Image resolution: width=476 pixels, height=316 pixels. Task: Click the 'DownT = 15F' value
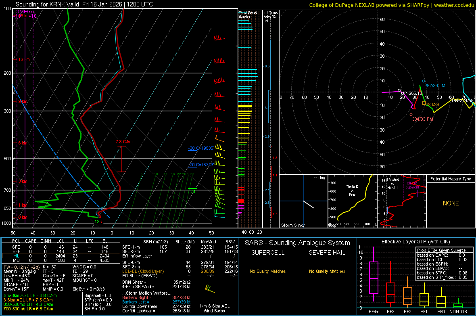pos(16,289)
